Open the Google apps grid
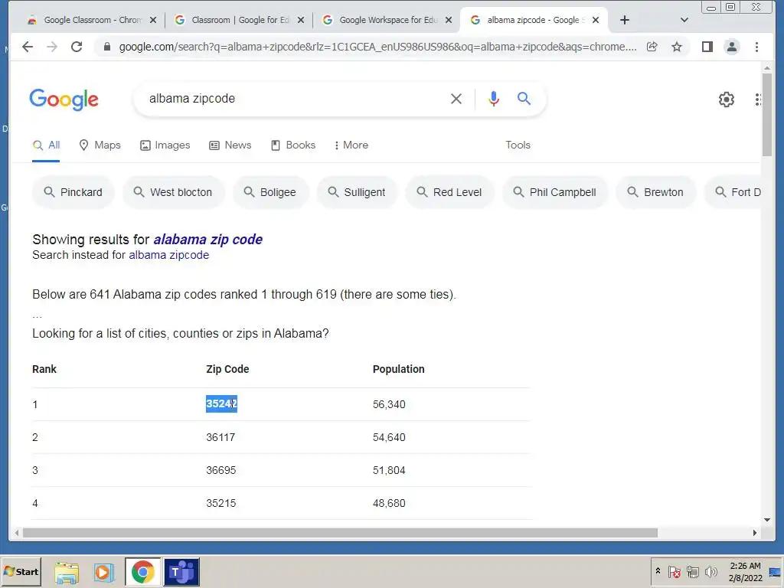The image size is (784, 588). click(758, 100)
